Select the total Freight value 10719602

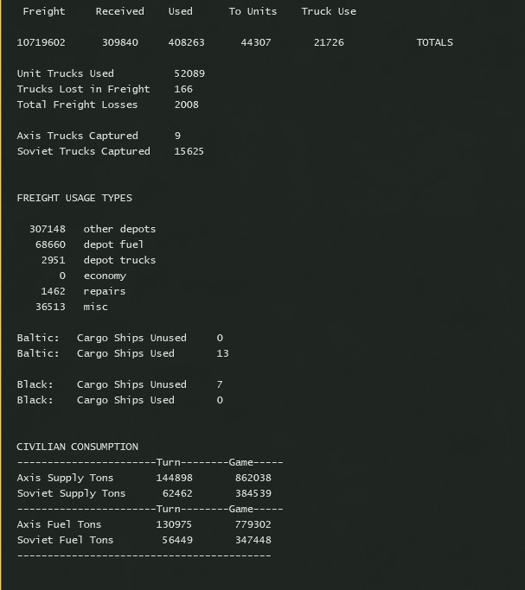click(41, 42)
